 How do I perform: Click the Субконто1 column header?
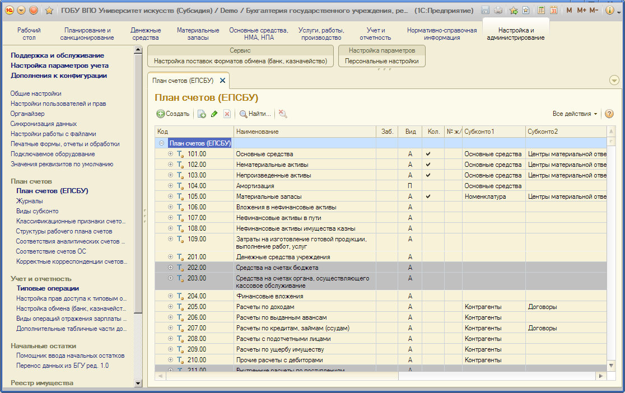(493, 132)
